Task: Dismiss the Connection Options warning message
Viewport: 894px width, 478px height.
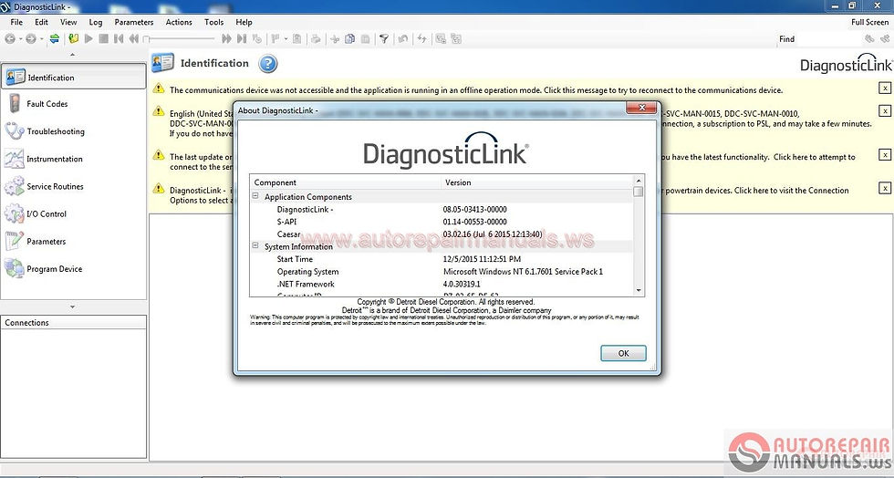Action: click(x=884, y=188)
